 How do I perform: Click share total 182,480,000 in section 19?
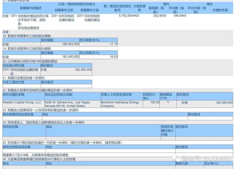(71, 57)
